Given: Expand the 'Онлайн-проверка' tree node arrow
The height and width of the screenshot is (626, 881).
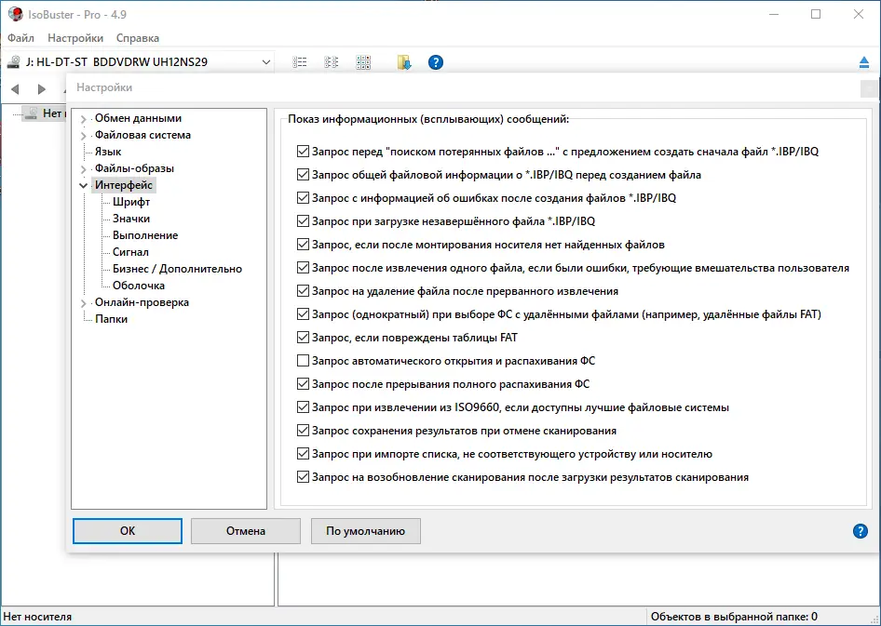Looking at the screenshot, I should [84, 303].
